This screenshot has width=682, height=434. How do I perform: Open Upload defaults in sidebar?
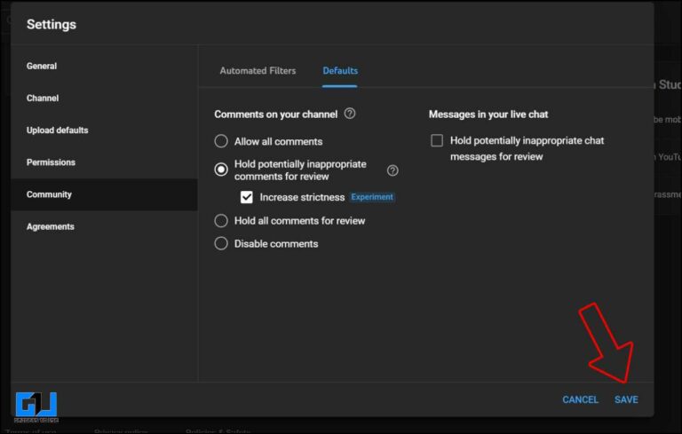[x=57, y=130]
